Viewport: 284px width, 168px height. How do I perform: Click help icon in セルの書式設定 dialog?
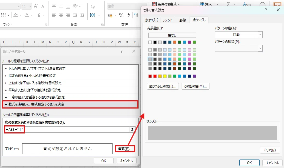tap(266, 10)
